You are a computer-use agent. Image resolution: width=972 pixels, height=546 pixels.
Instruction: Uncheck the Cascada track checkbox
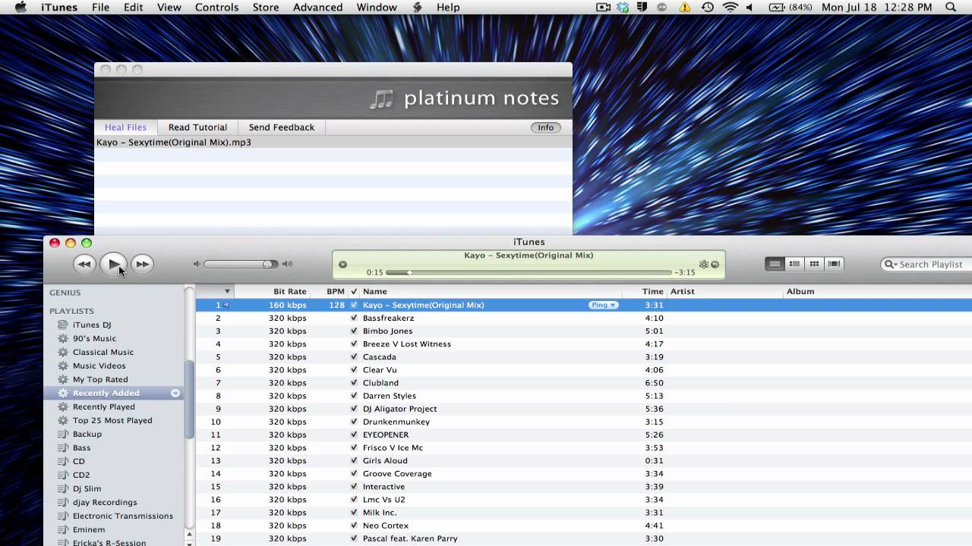tap(354, 356)
